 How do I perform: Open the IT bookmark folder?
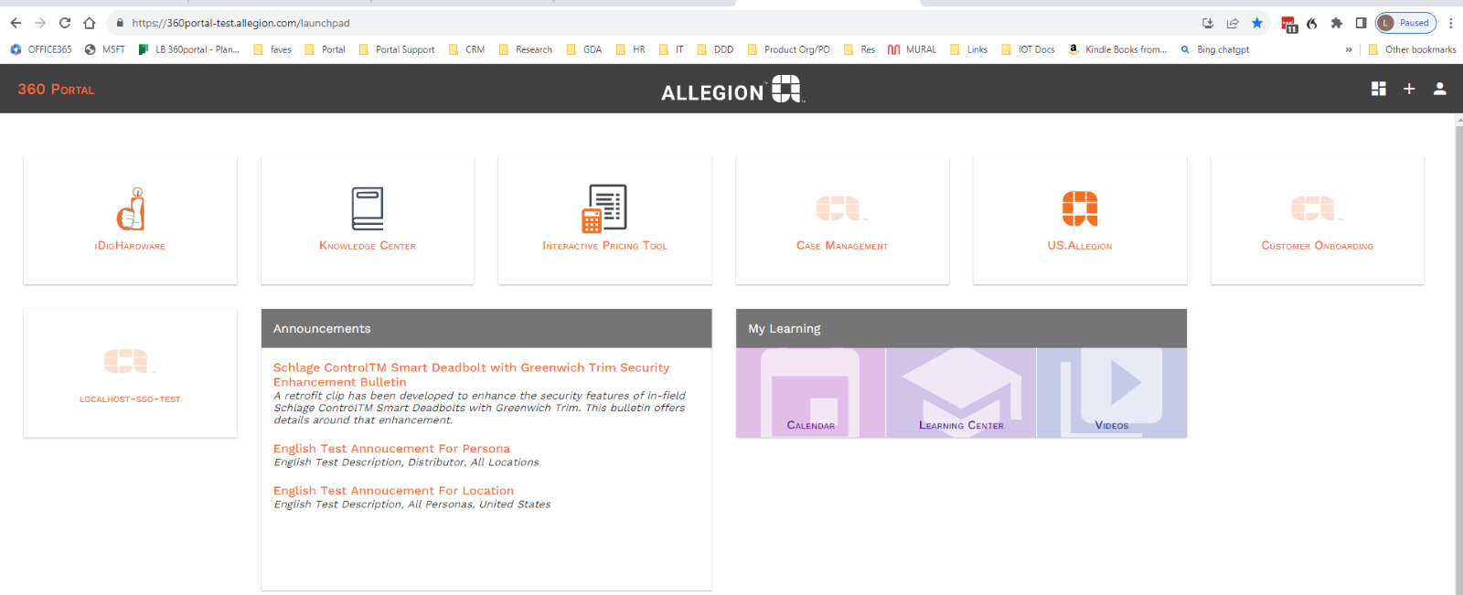[x=671, y=49]
